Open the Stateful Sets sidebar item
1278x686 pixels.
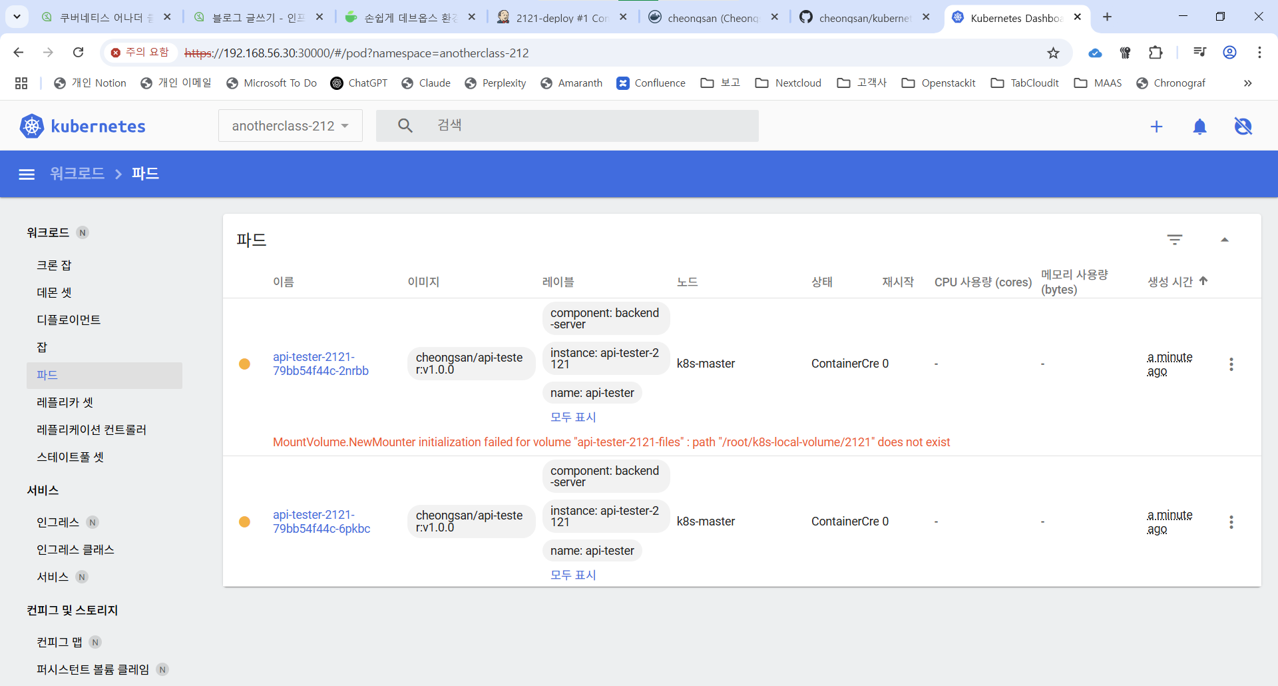pyautogui.click(x=70, y=457)
